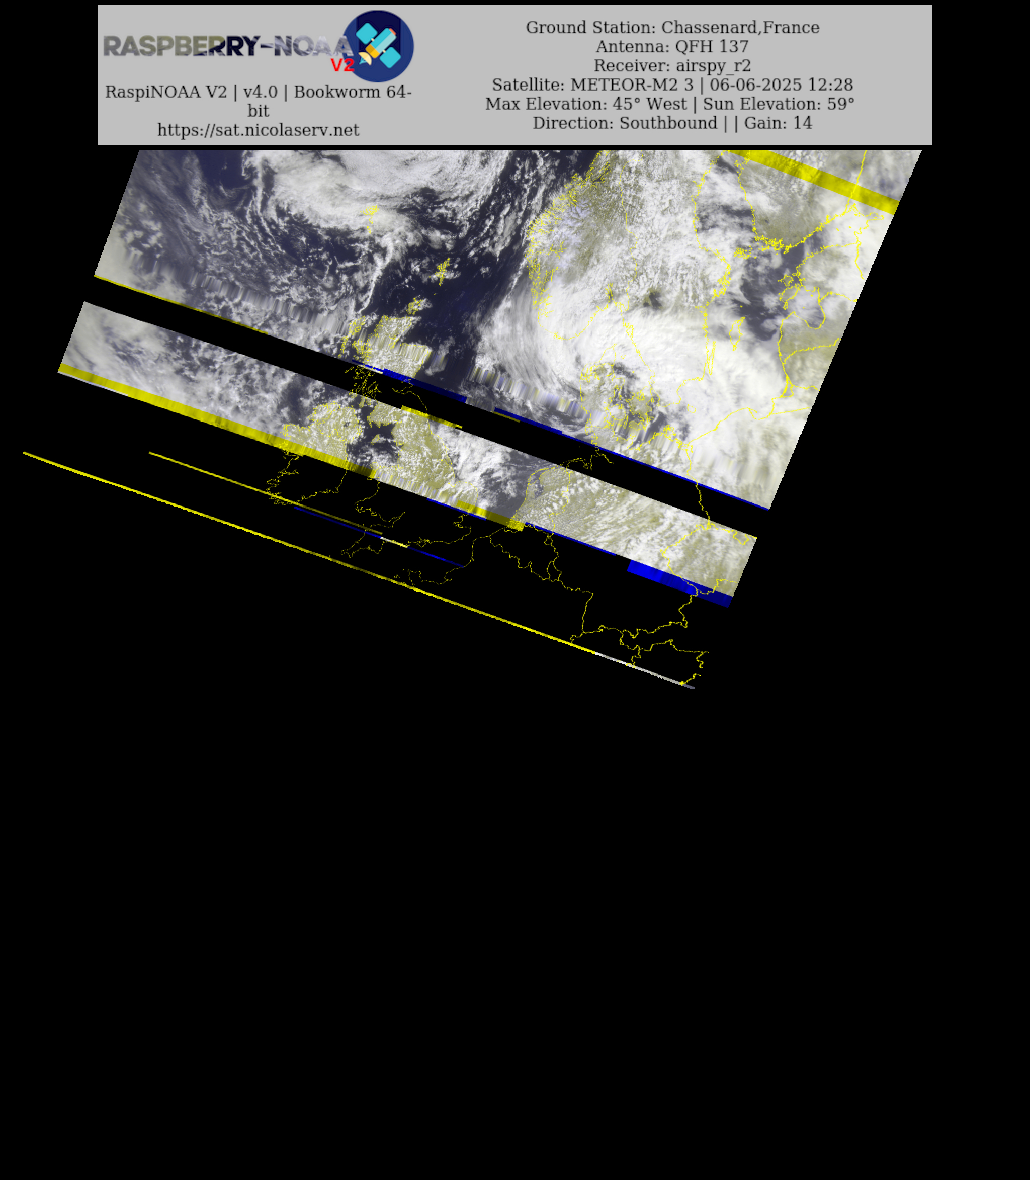Click the 'Max Elevation: 45° West | Sun Elevation: 59°' line
This screenshot has width=1030, height=1180.
click(670, 104)
